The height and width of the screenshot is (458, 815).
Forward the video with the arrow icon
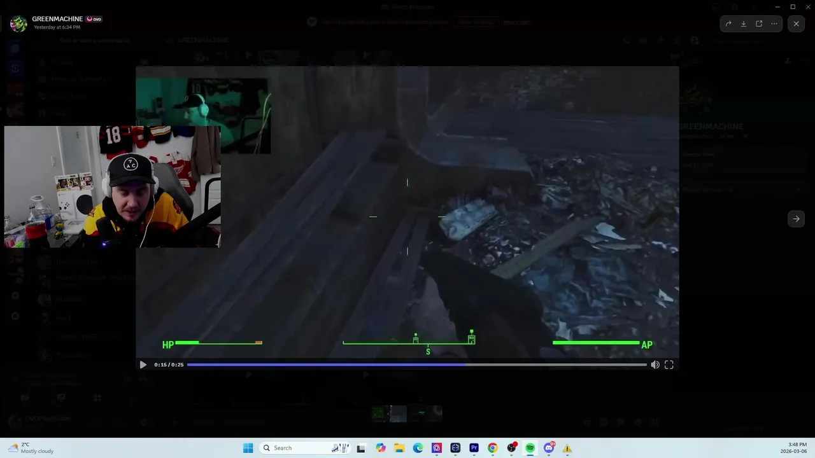(x=728, y=24)
